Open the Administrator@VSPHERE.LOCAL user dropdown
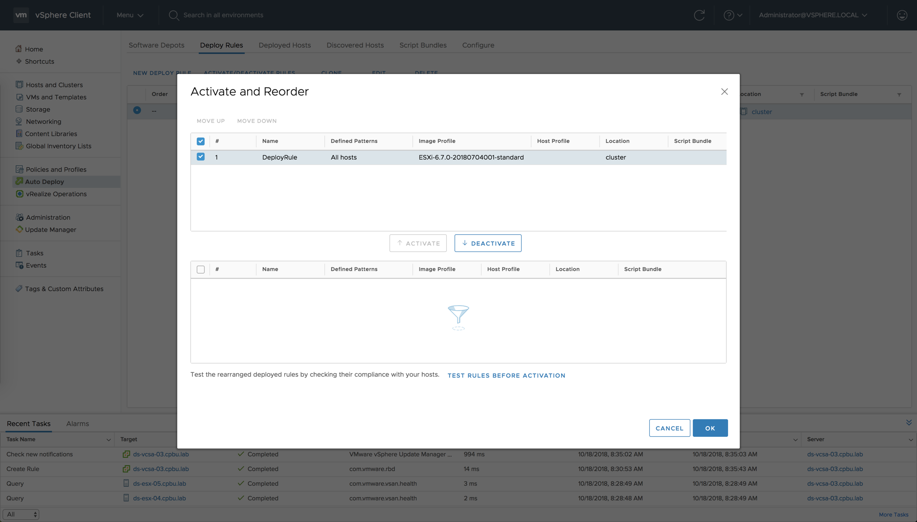Screen dimensions: 917x522 (x=813, y=15)
